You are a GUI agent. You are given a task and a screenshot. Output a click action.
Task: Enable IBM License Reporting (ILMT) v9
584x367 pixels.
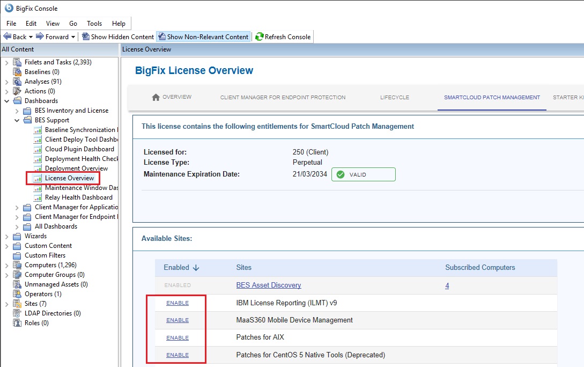178,303
